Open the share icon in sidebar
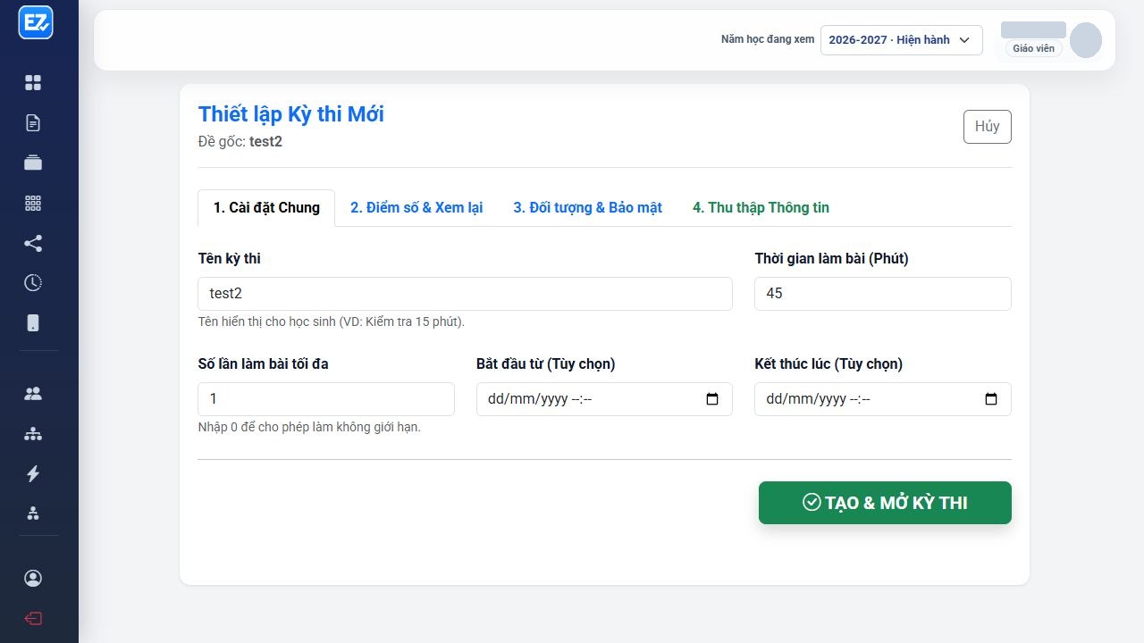The width and height of the screenshot is (1144, 643). click(x=33, y=243)
